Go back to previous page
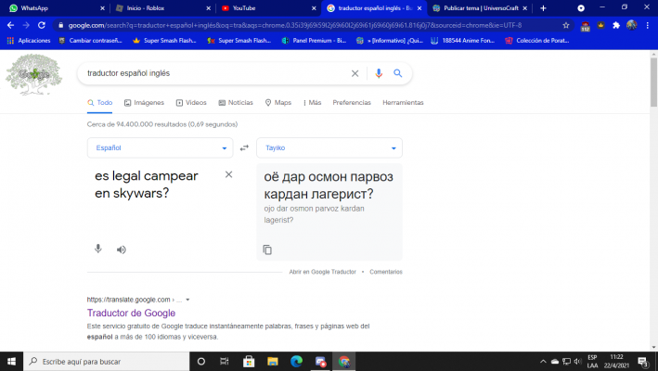 point(10,25)
